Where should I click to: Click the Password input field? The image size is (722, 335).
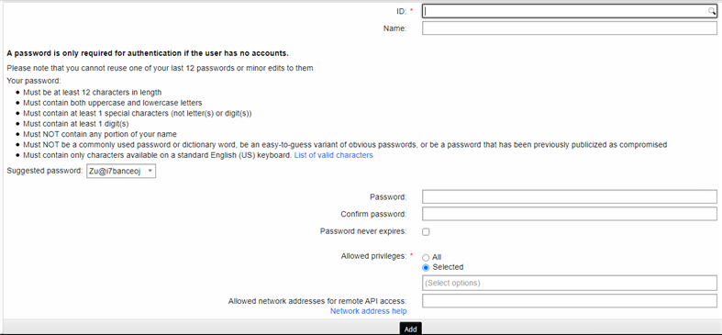570,196
